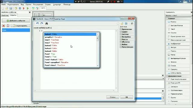The height and width of the screenshot is (108, 193).
Task: Confirm code editor with OK button
Action: pyautogui.click(x=127, y=97)
